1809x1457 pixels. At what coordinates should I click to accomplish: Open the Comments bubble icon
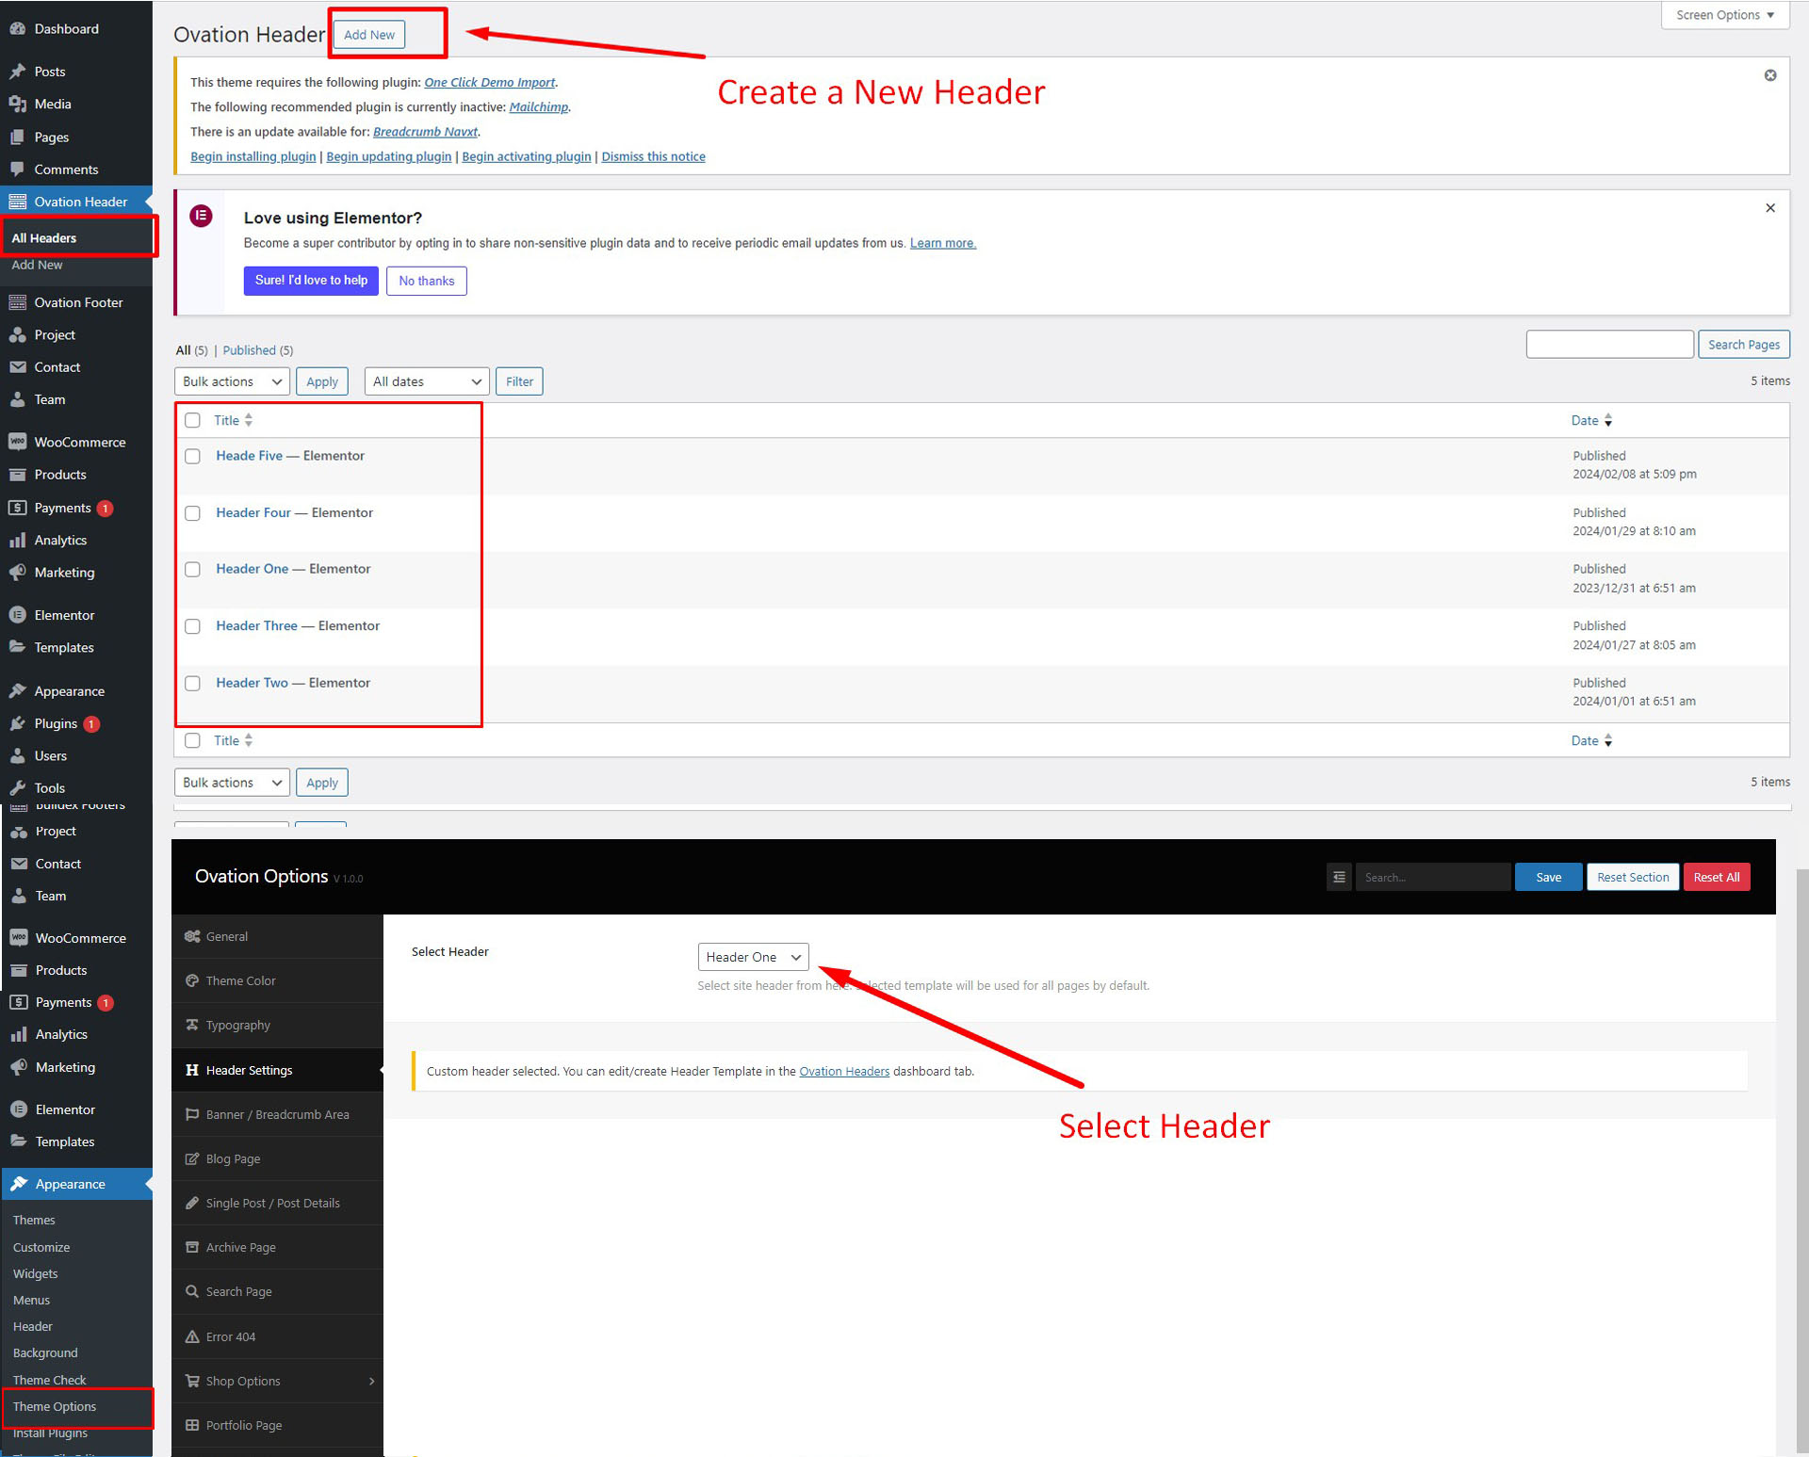click(17, 169)
